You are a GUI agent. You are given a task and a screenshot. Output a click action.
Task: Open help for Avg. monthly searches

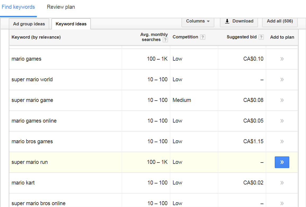click(165, 40)
